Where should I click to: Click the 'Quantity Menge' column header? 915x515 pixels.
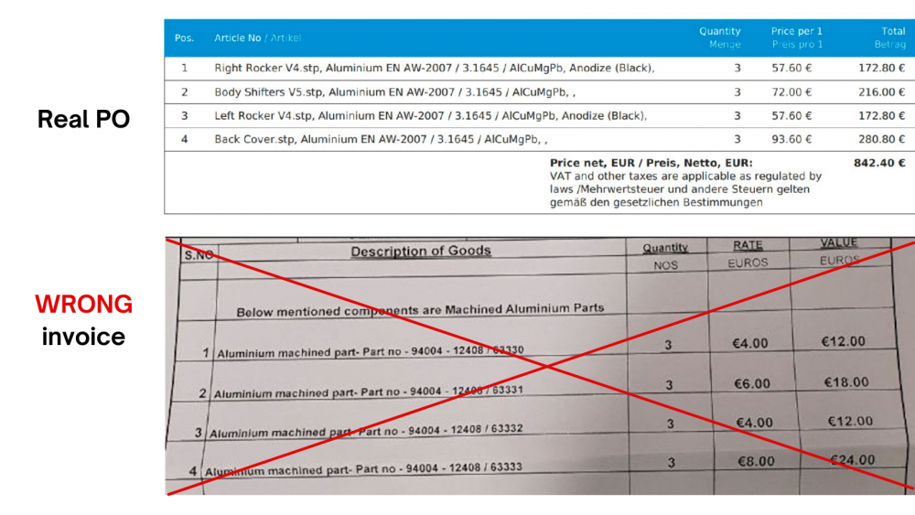click(x=720, y=38)
